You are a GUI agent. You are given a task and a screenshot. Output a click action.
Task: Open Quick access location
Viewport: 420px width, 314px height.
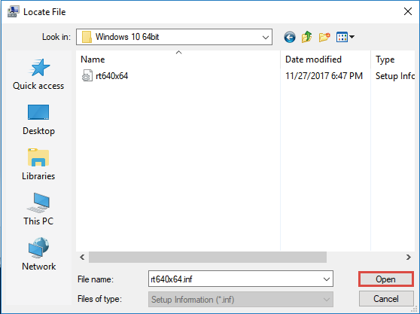coord(38,75)
